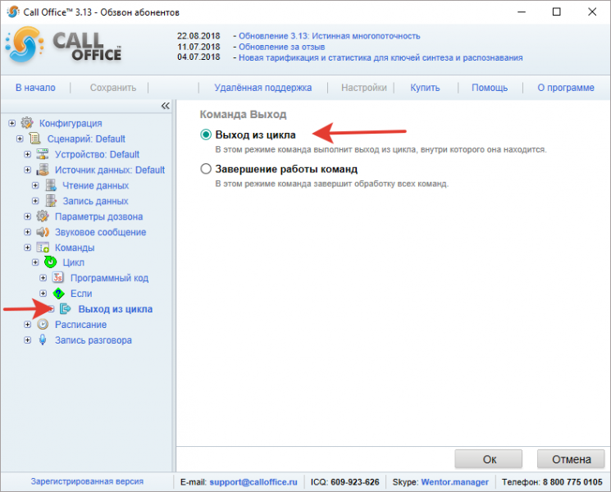Select the Программный код tree label
Viewport: 611px width, 492px height.
109,278
